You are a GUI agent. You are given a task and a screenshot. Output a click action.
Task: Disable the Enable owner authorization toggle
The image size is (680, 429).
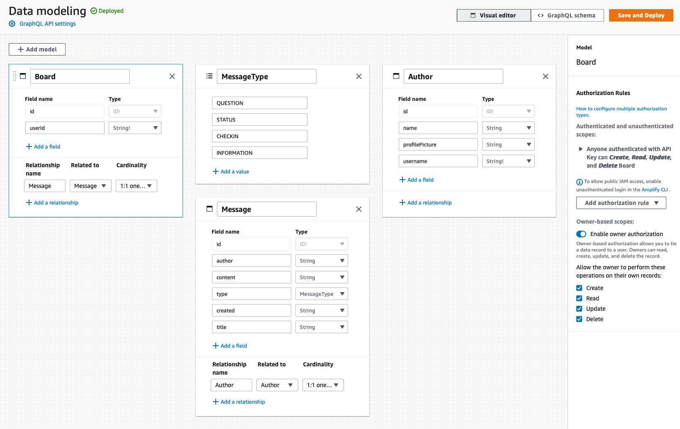(581, 234)
